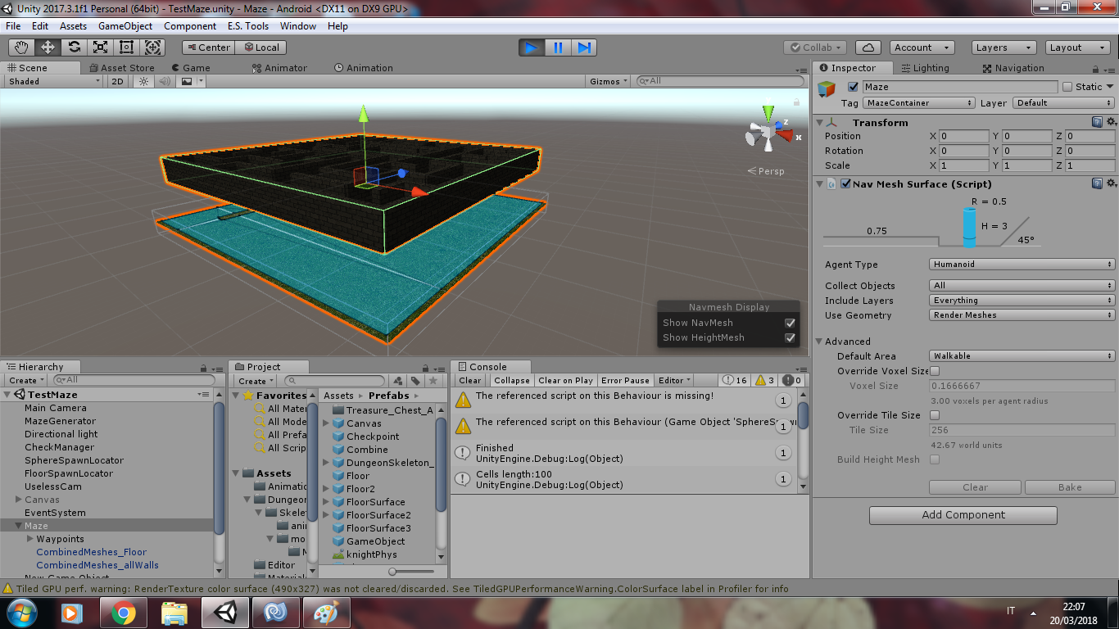Toggle Show HeightMesh checkbox

(x=790, y=337)
